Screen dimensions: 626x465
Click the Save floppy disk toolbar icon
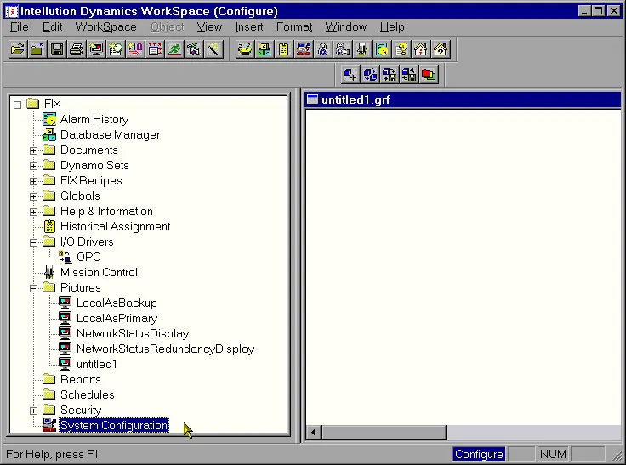click(57, 49)
